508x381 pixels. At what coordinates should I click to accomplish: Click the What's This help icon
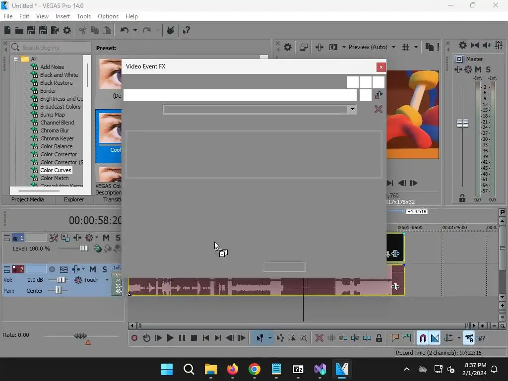coord(186,30)
